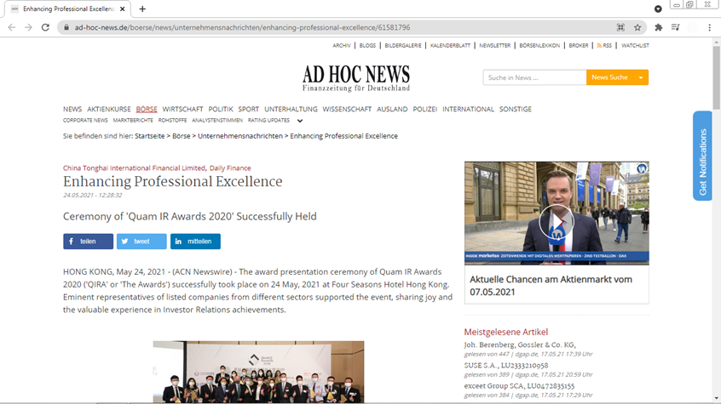The height and width of the screenshot is (404, 721).
Task: Open MARKTBERICHTE submenu link
Action: (133, 120)
